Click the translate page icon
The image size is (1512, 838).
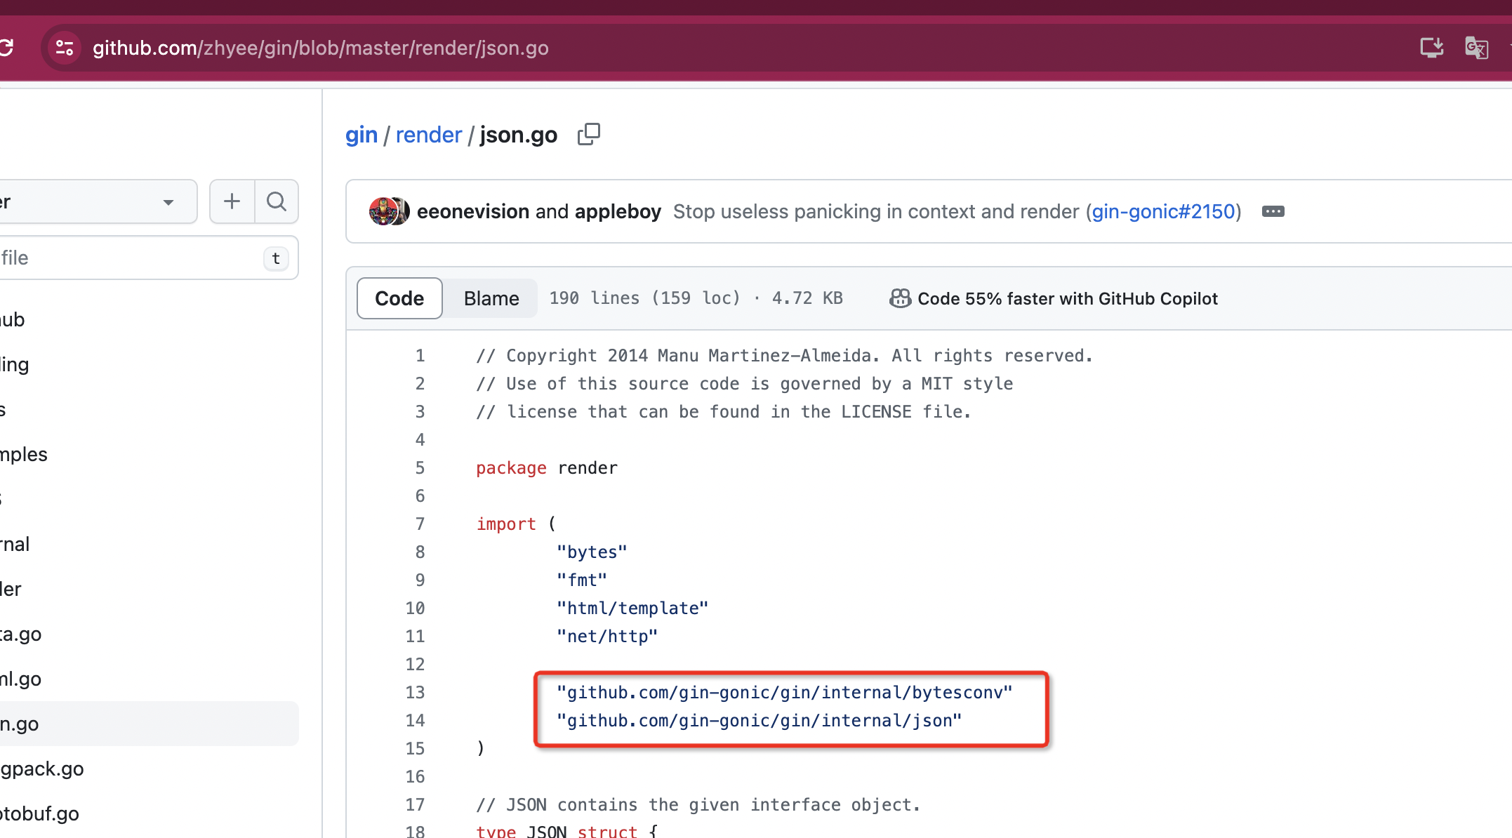(1476, 48)
